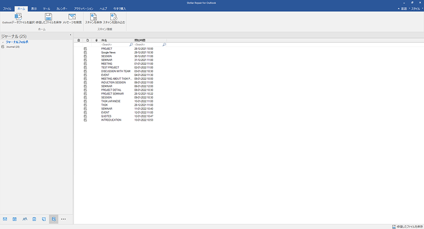Select the ホーム ribbon tab
Viewport: 424px width, 229px height.
21,8
